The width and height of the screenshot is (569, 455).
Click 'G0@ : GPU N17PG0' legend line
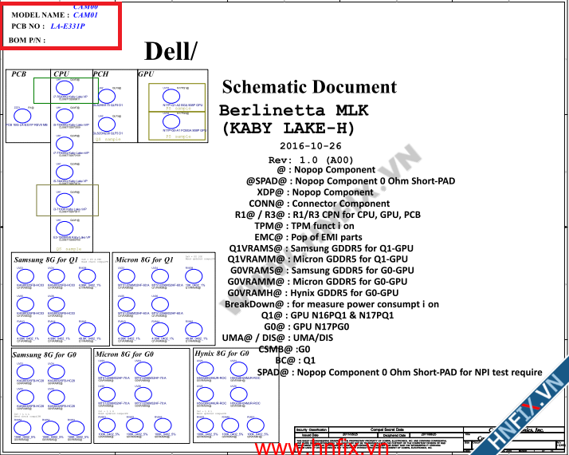coord(307,326)
